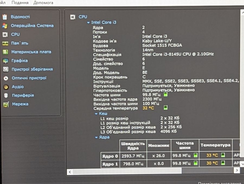The width and height of the screenshot is (244, 184).
Task: Open the Допомога menu
Action: point(43,3)
